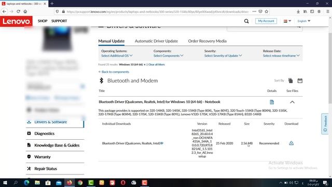Open Chrome from the taskbar
This screenshot has width=332, height=187.
click(x=80, y=182)
